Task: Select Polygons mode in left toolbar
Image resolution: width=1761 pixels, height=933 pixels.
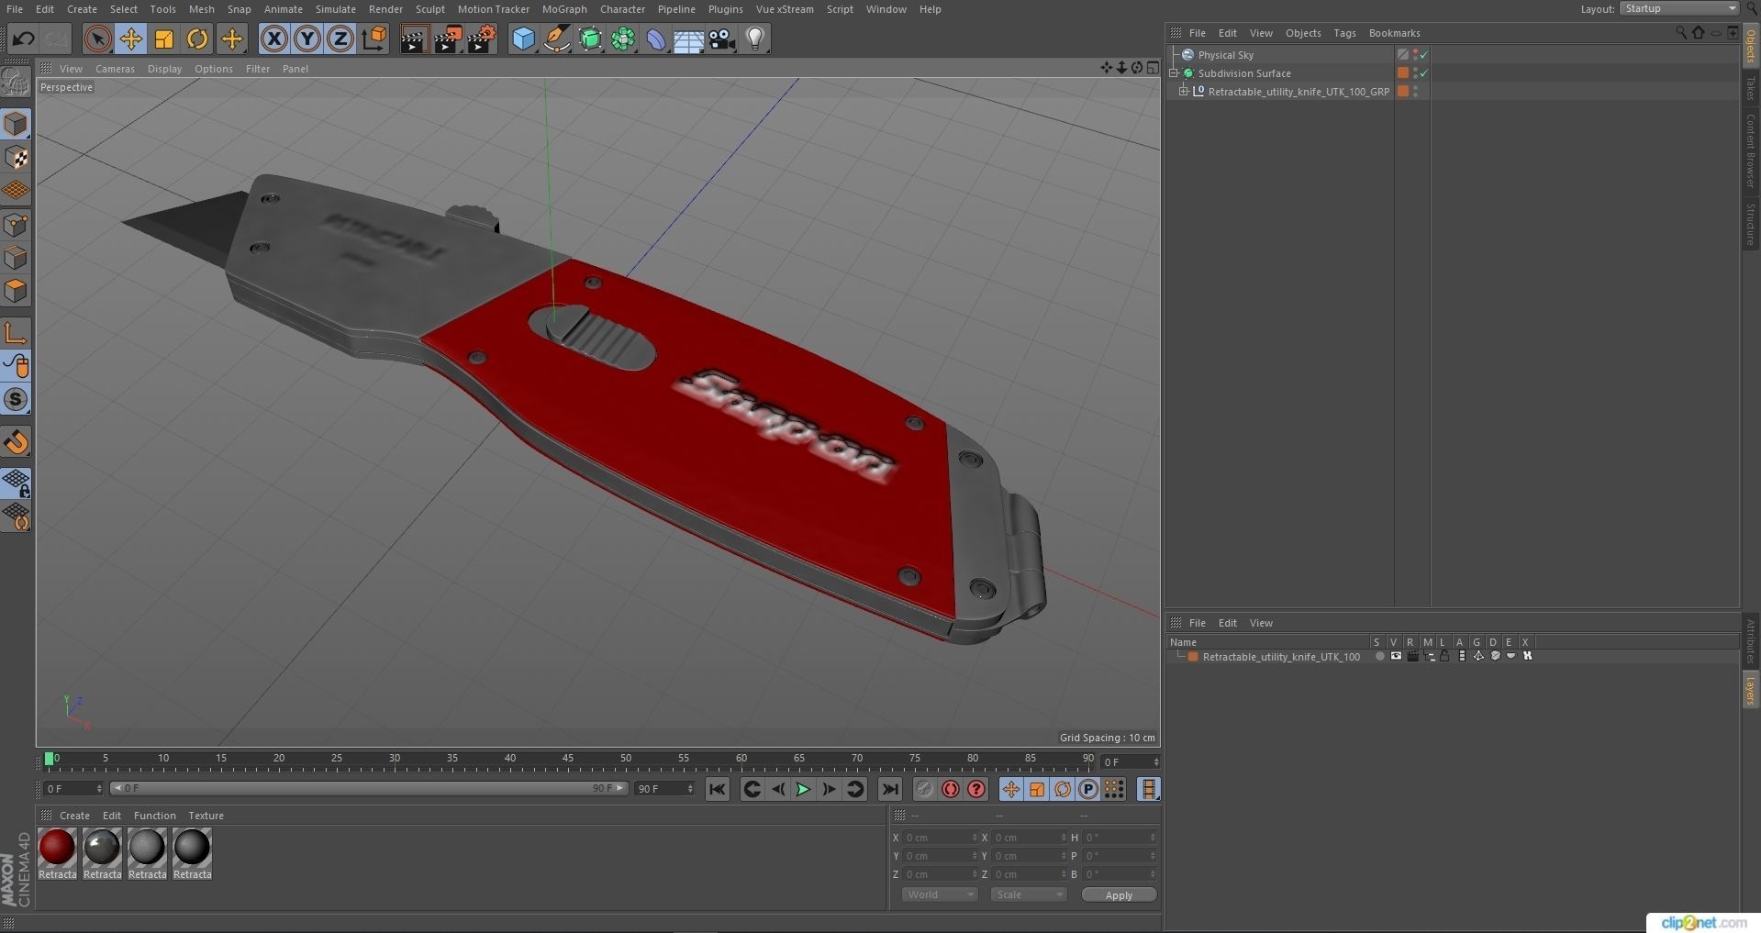Action: tap(17, 292)
